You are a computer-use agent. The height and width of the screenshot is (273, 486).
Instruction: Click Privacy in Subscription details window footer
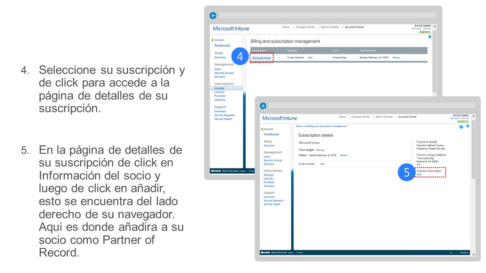pyautogui.click(x=300, y=253)
